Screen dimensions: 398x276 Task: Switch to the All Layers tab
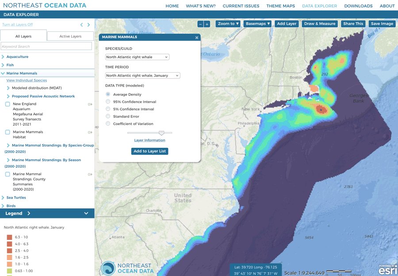point(23,36)
